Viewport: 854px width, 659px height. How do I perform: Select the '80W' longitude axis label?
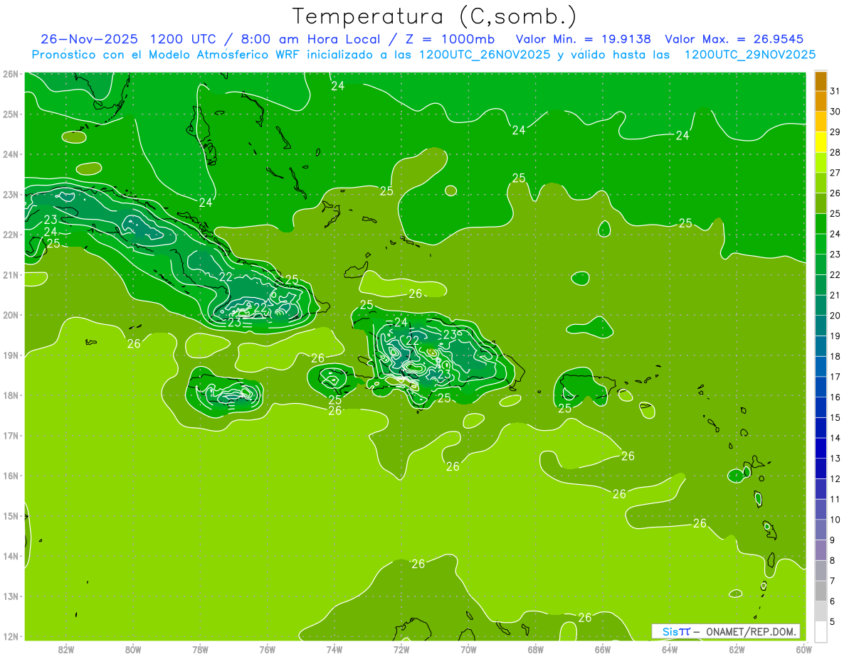coord(133,649)
